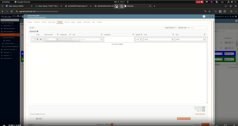Tick the new row's selection checkbox
The width and height of the screenshot is (238, 126).
click(33, 39)
